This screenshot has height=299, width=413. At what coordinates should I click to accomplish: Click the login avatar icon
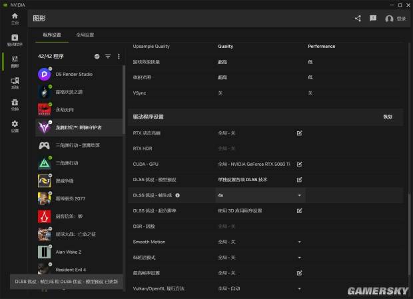389,19
